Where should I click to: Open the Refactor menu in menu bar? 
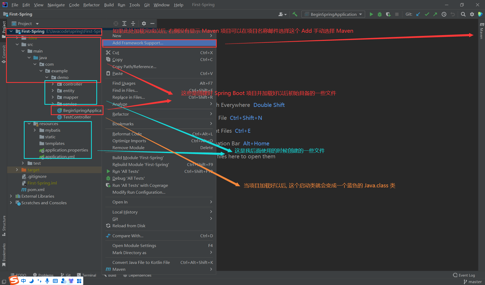pos(92,5)
